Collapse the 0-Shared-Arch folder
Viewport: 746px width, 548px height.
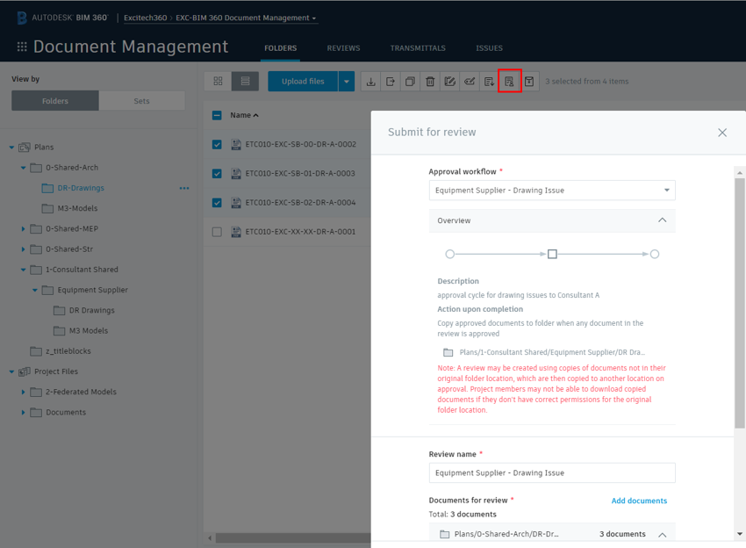click(x=24, y=168)
